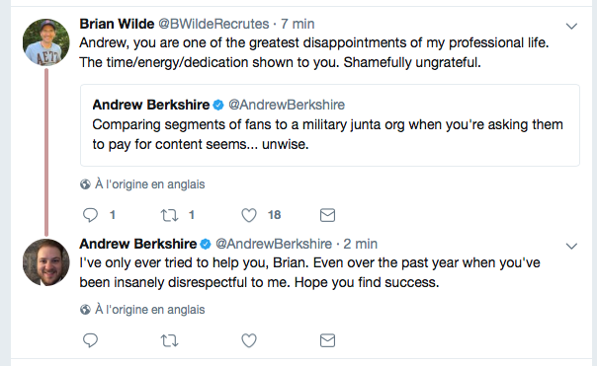Retweet Andrew Berkshire's reply

169,340
